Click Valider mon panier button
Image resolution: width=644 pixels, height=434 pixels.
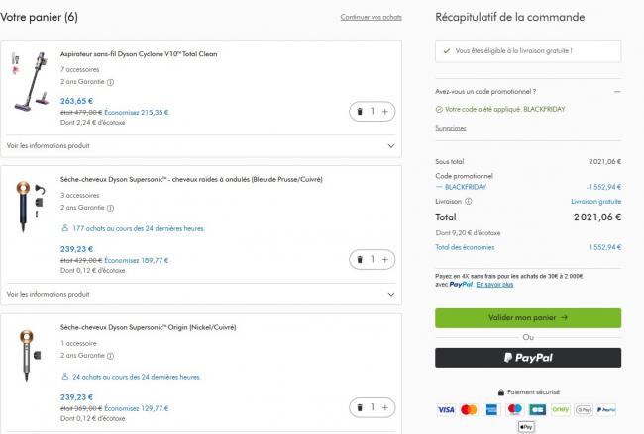click(528, 318)
